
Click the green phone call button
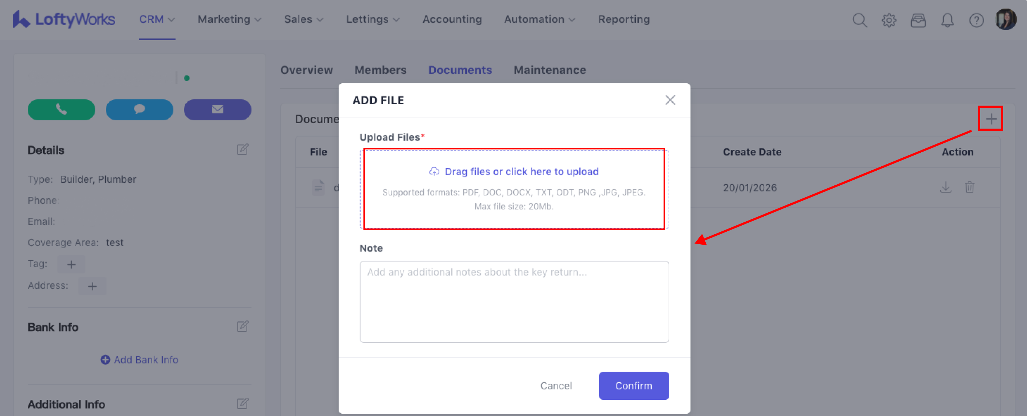(x=61, y=110)
